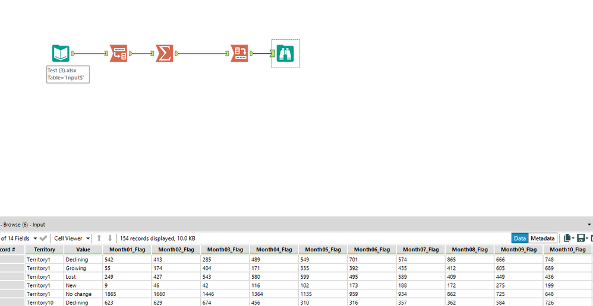The image size is (593, 306).
Task: Click the Month07_Flag column header
Action: 421,250
